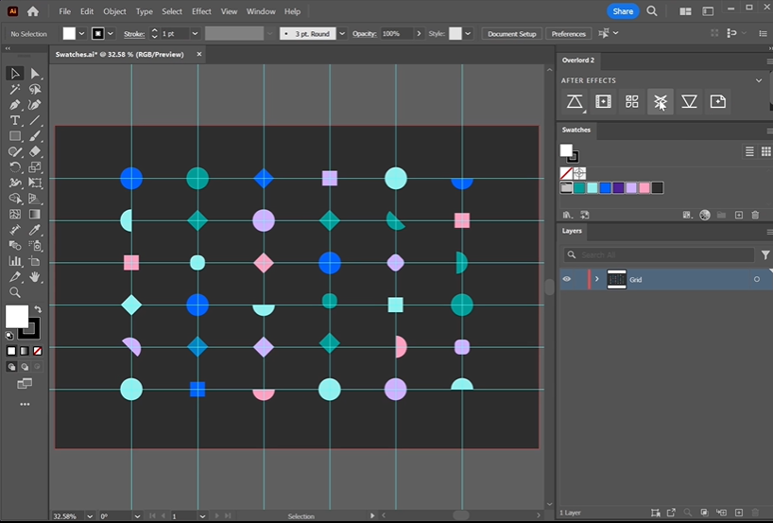Collapse the After Effects section chevron
Image resolution: width=773 pixels, height=523 pixels.
pyautogui.click(x=758, y=80)
